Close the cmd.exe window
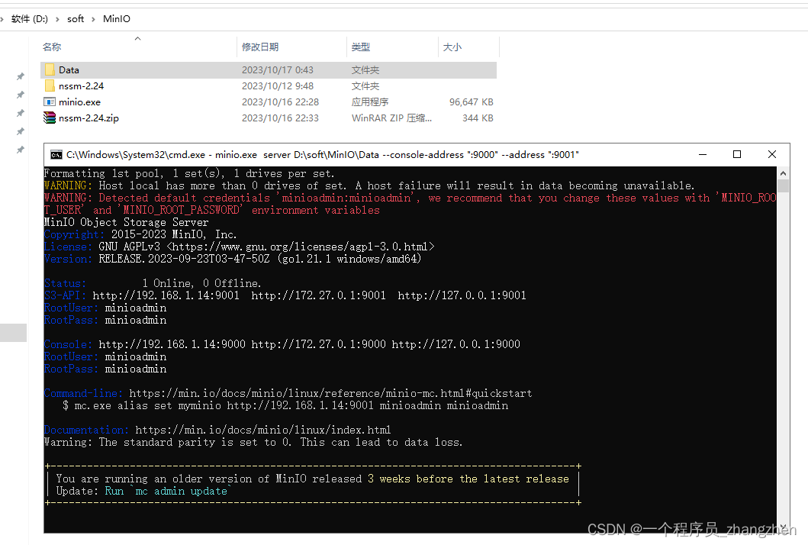This screenshot has height=545, width=808. point(772,155)
